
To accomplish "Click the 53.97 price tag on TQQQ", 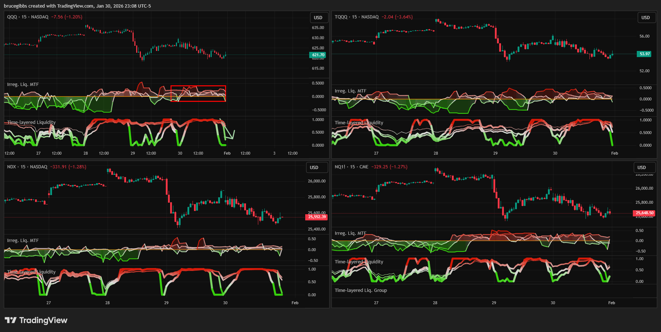I will (x=644, y=54).
